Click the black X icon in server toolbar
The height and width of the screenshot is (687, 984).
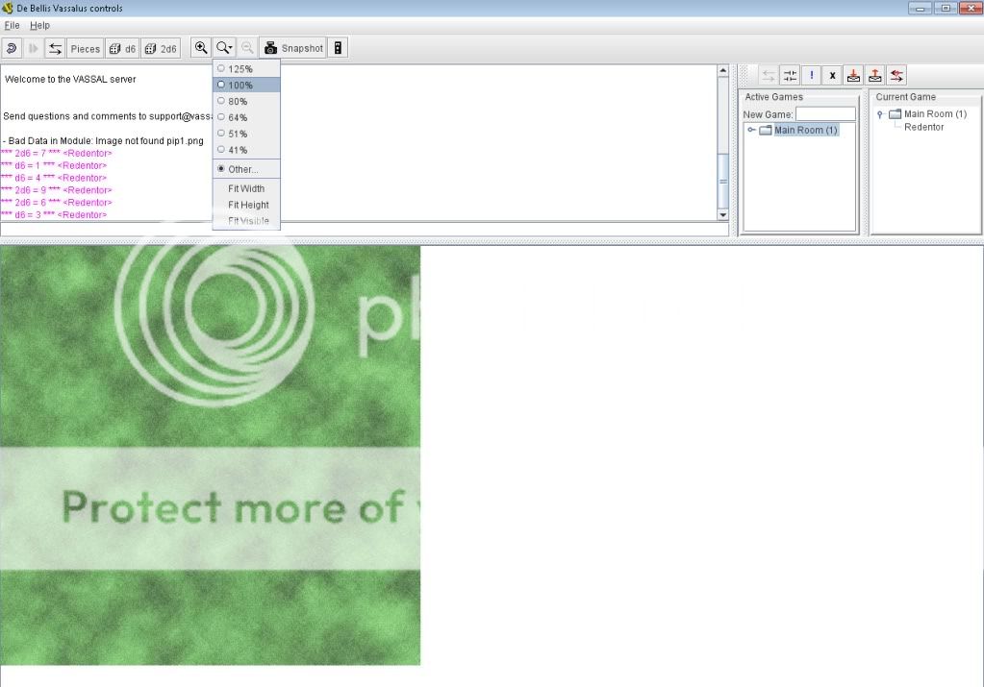(x=832, y=76)
